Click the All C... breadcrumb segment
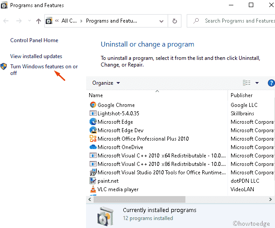The image size is (275, 228). (x=69, y=21)
